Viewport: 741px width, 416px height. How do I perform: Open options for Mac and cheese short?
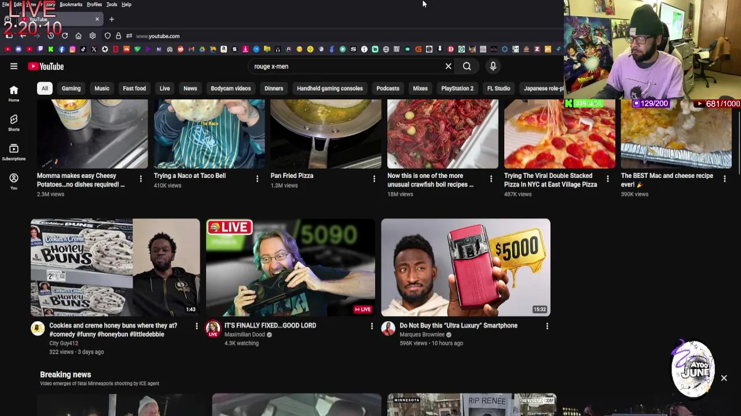coord(724,179)
